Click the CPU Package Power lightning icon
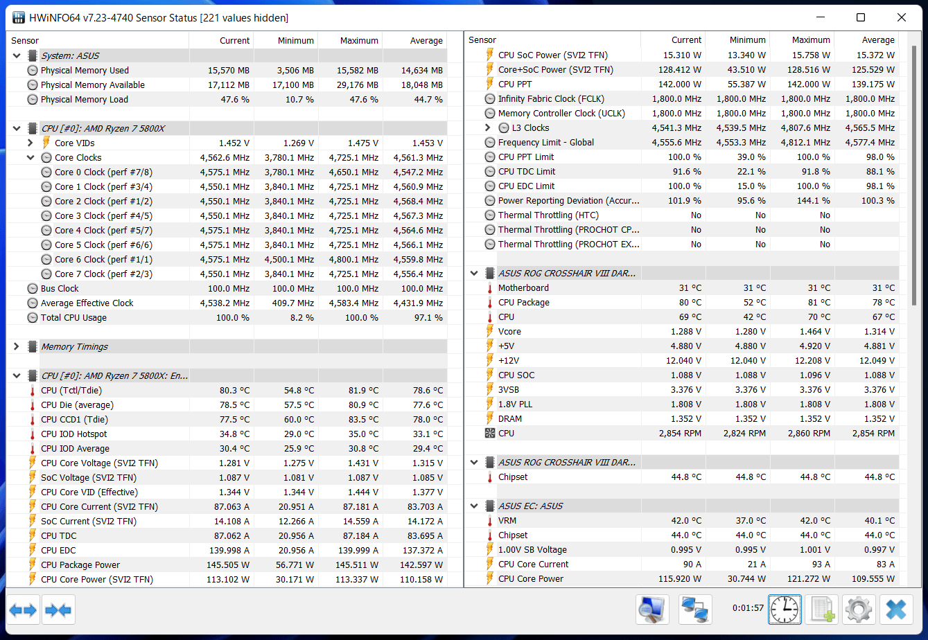928x640 pixels. (x=33, y=565)
